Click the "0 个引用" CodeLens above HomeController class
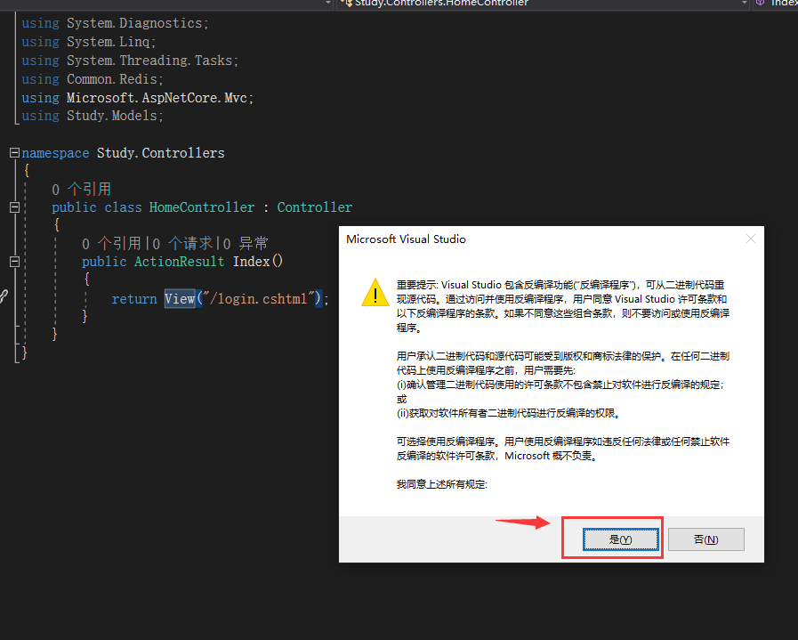The image size is (798, 640). coord(82,190)
